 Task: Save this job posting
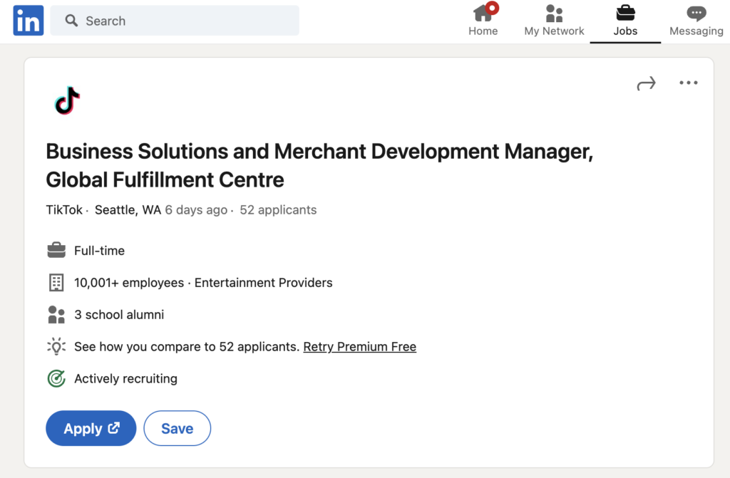pos(178,428)
